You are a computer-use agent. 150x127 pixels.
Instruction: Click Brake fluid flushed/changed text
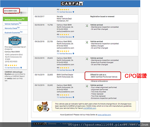pos(102,63)
